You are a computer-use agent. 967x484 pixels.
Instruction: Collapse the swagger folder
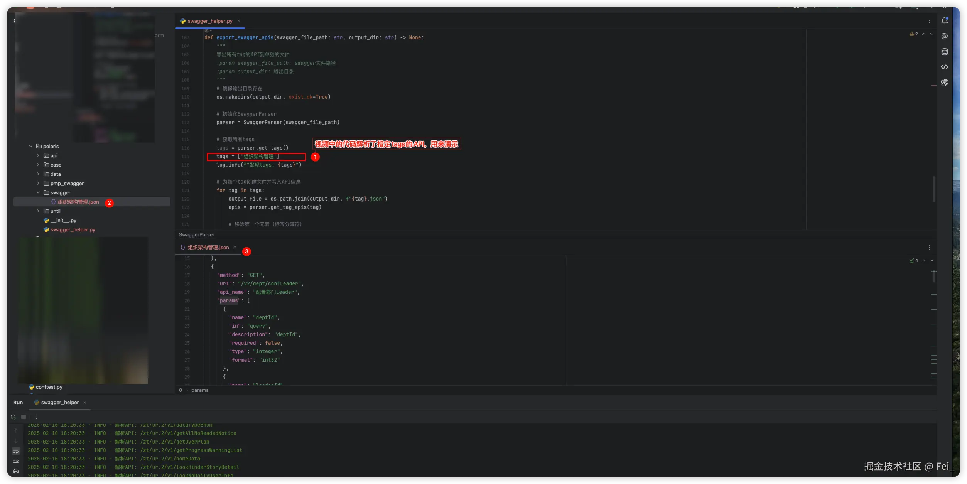[38, 192]
